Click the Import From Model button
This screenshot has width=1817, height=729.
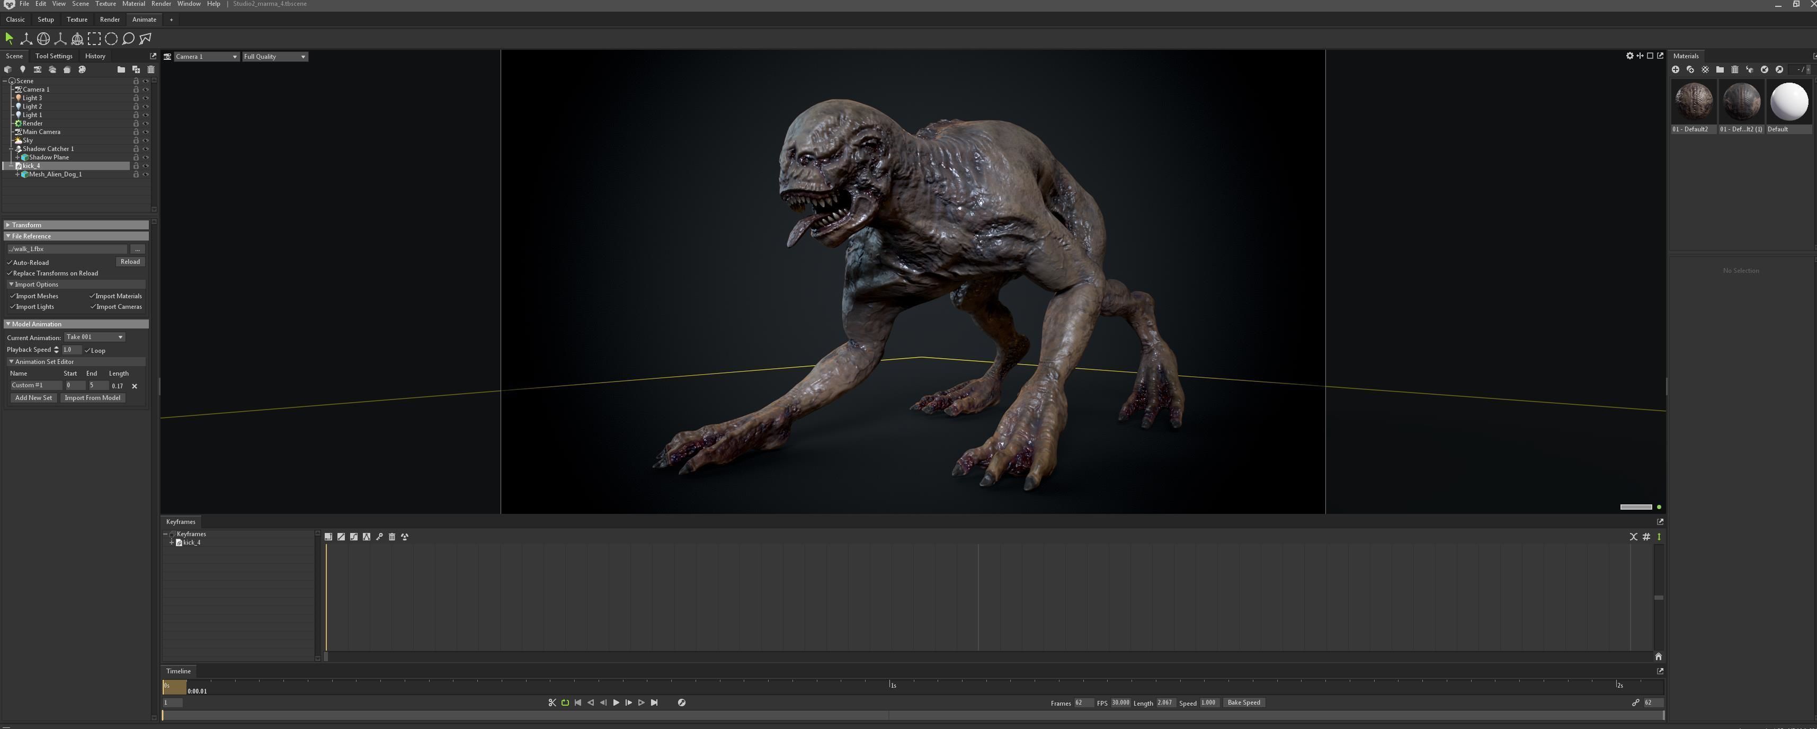click(x=93, y=397)
